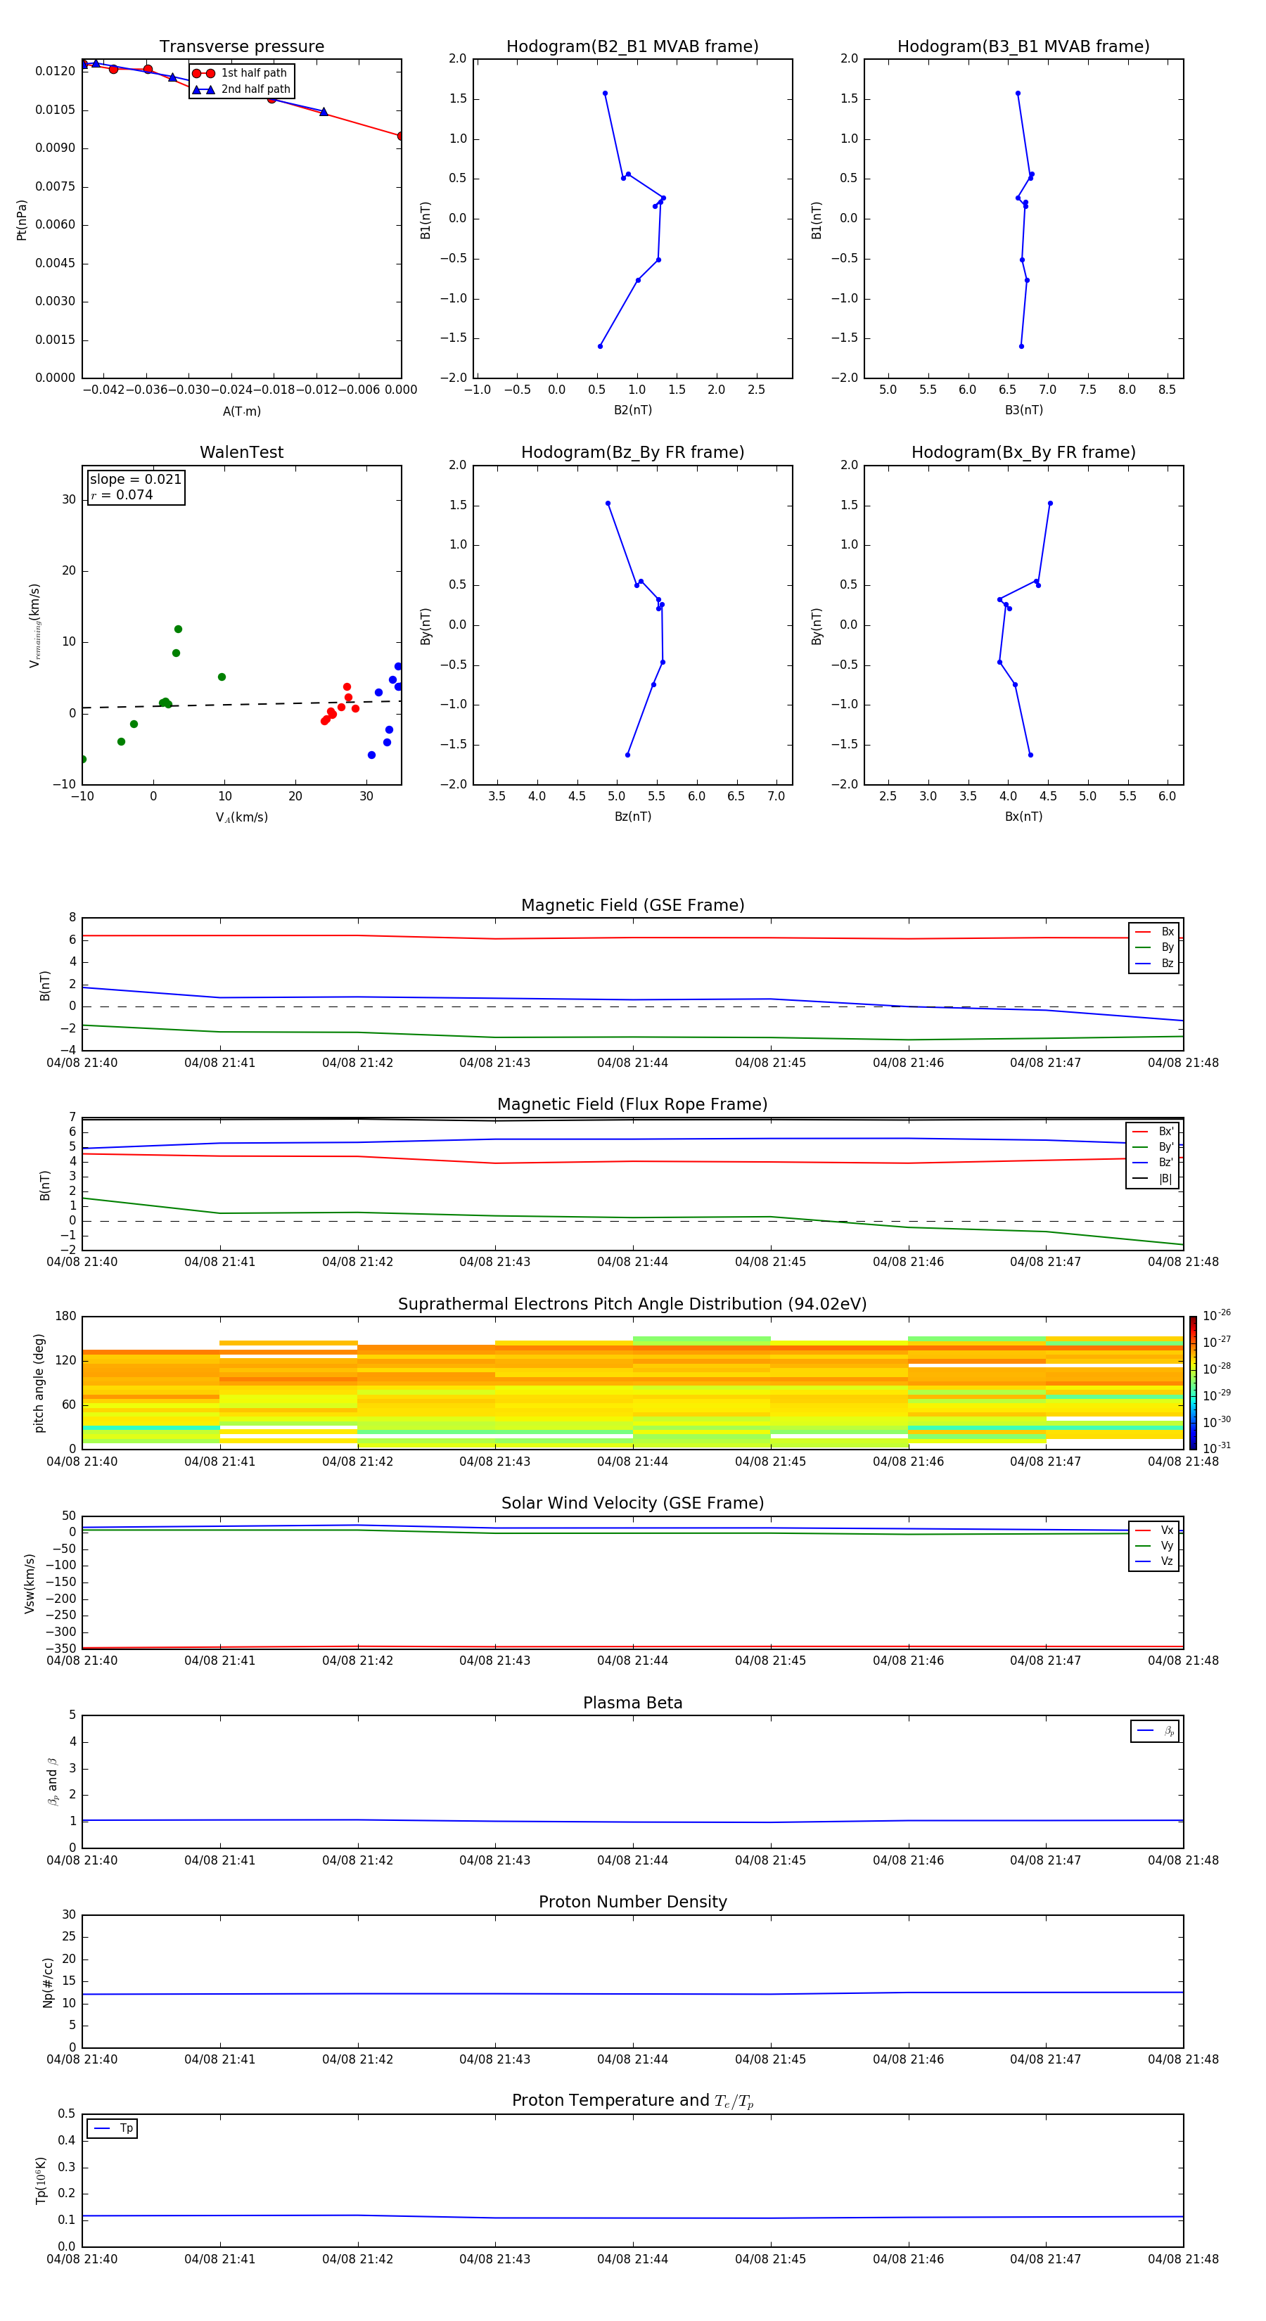The height and width of the screenshot is (2321, 1266).
Task: Click the "B2(nT)" x-axis label
Action: (x=632, y=410)
